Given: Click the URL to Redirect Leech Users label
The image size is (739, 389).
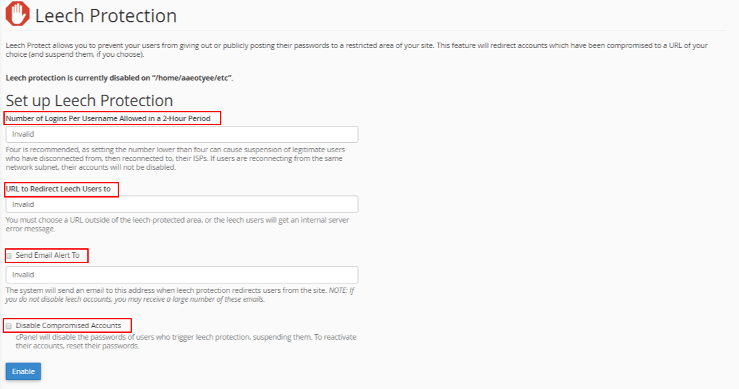Looking at the screenshot, I should coord(58,189).
